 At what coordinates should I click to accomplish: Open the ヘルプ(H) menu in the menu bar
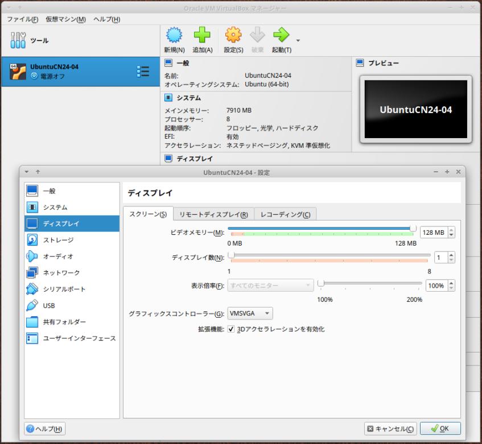(106, 19)
